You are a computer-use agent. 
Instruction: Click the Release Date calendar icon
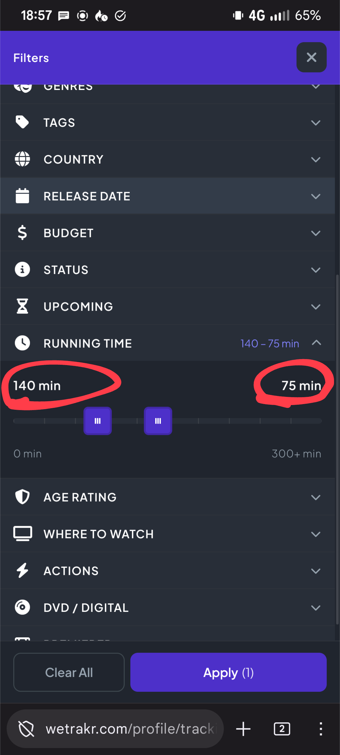(x=22, y=196)
